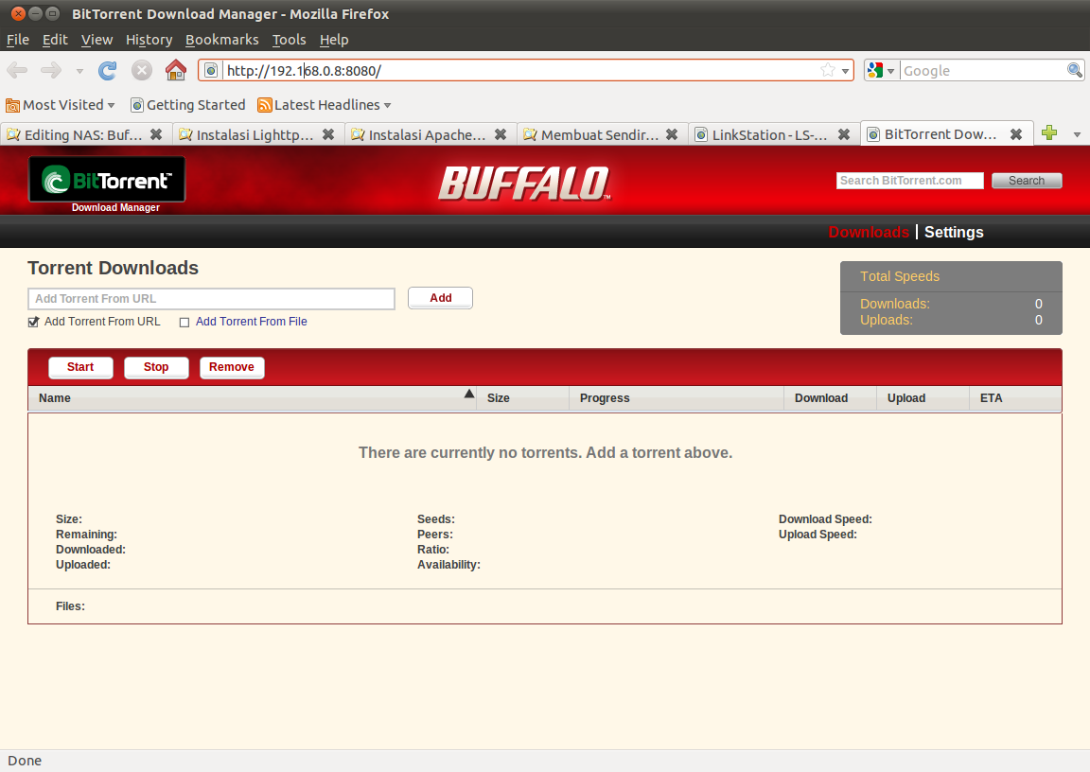Open the Edit menu
Viewport: 1090px width, 772px height.
pos(55,40)
